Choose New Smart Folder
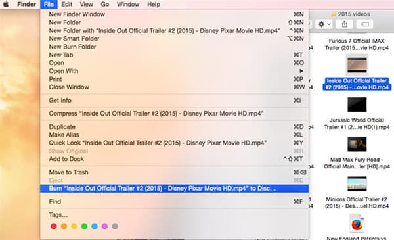 [175, 39]
